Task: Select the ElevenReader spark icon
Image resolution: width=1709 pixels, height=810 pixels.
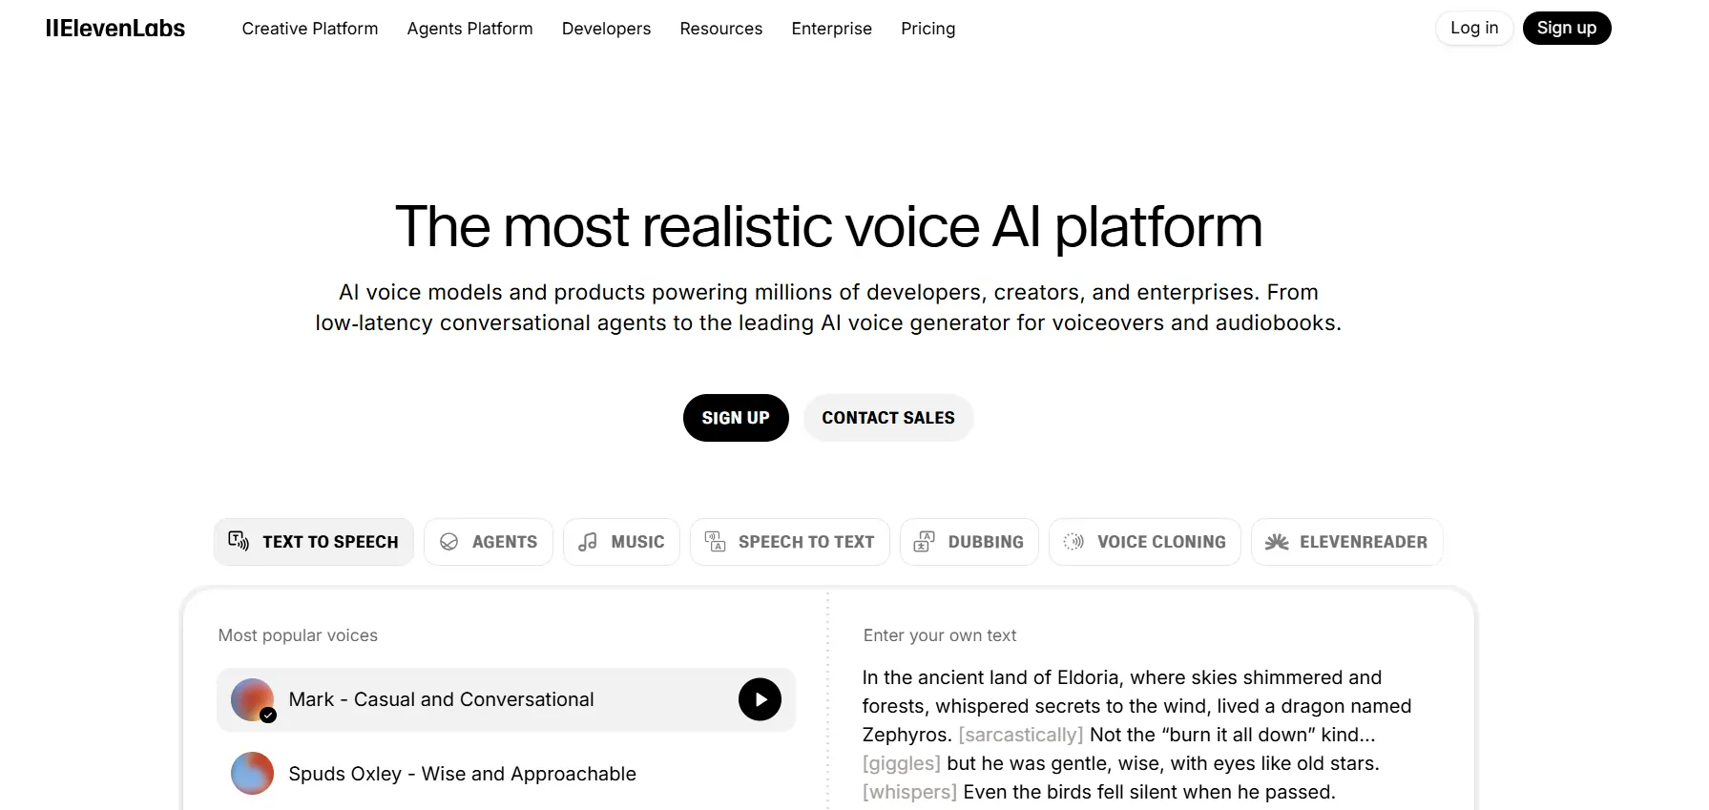Action: click(x=1276, y=541)
